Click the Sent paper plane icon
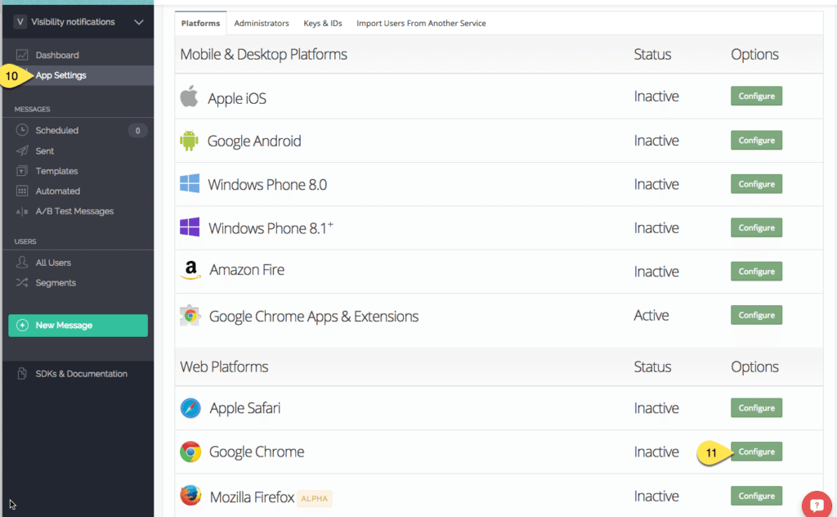837x517 pixels. point(22,151)
